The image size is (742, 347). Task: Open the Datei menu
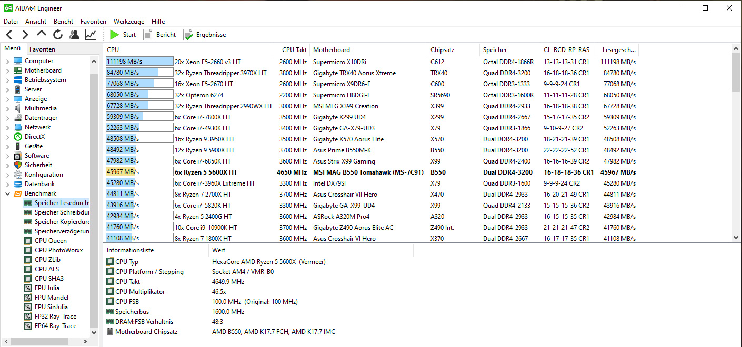click(x=11, y=22)
